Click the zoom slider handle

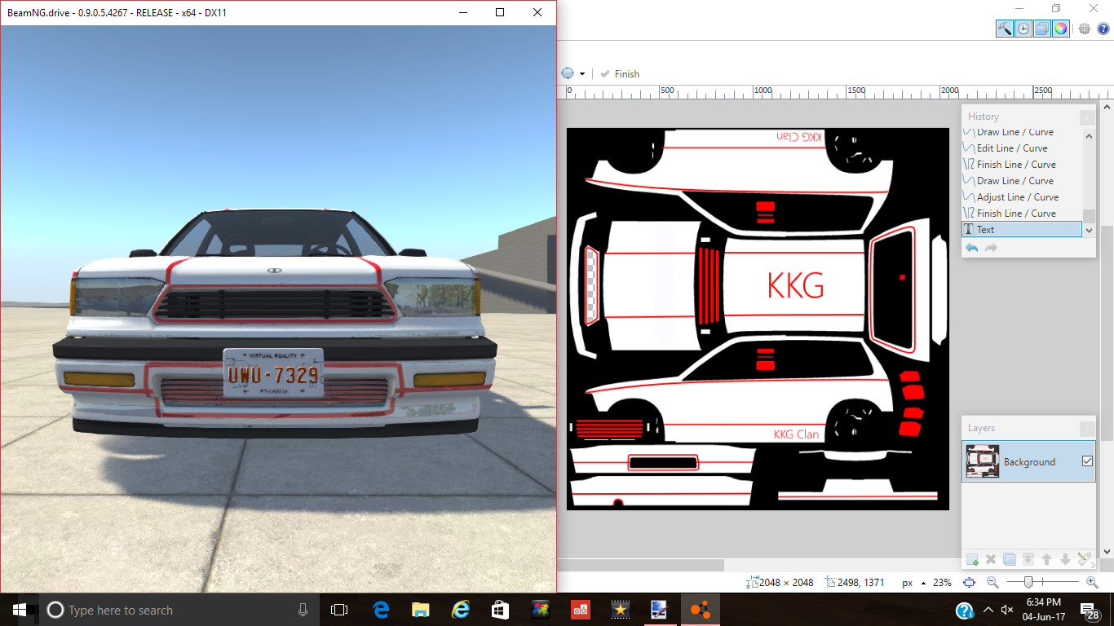click(1029, 582)
